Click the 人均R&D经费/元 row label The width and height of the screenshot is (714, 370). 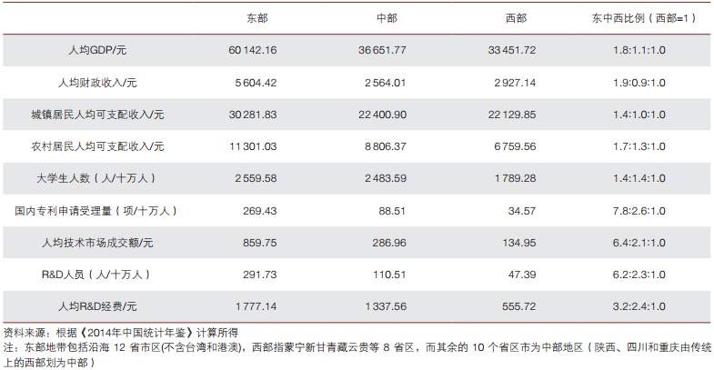pyautogui.click(x=97, y=306)
